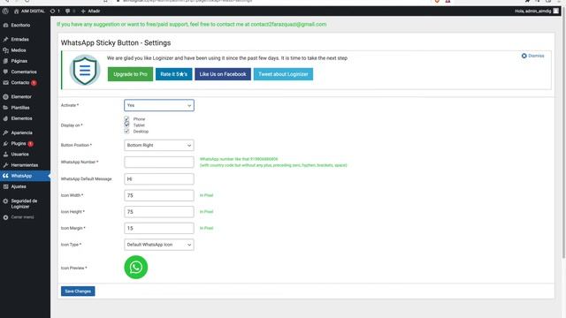Click the Tweet about Loginizer button

(x=283, y=74)
